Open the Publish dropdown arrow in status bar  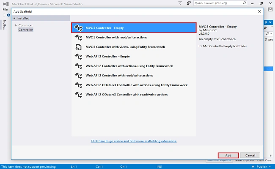point(270,167)
